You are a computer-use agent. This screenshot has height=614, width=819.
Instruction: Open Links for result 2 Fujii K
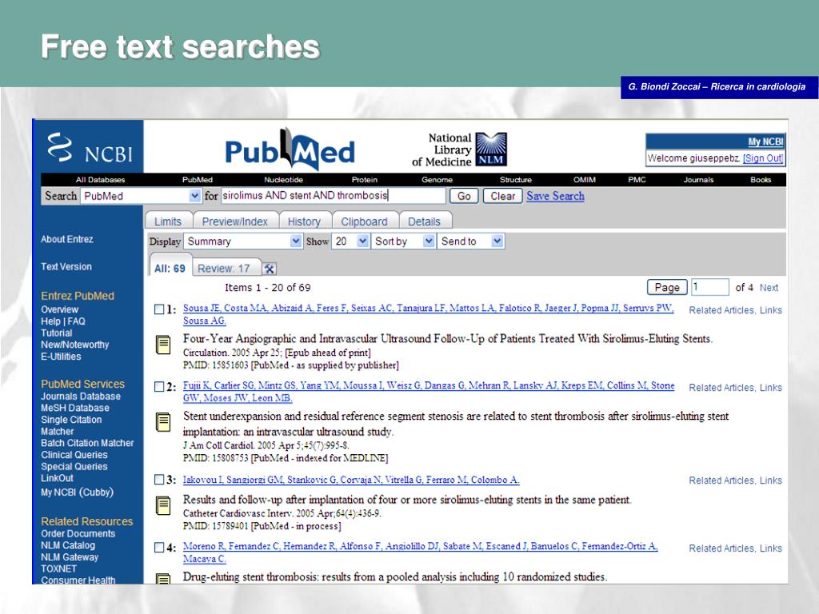771,388
